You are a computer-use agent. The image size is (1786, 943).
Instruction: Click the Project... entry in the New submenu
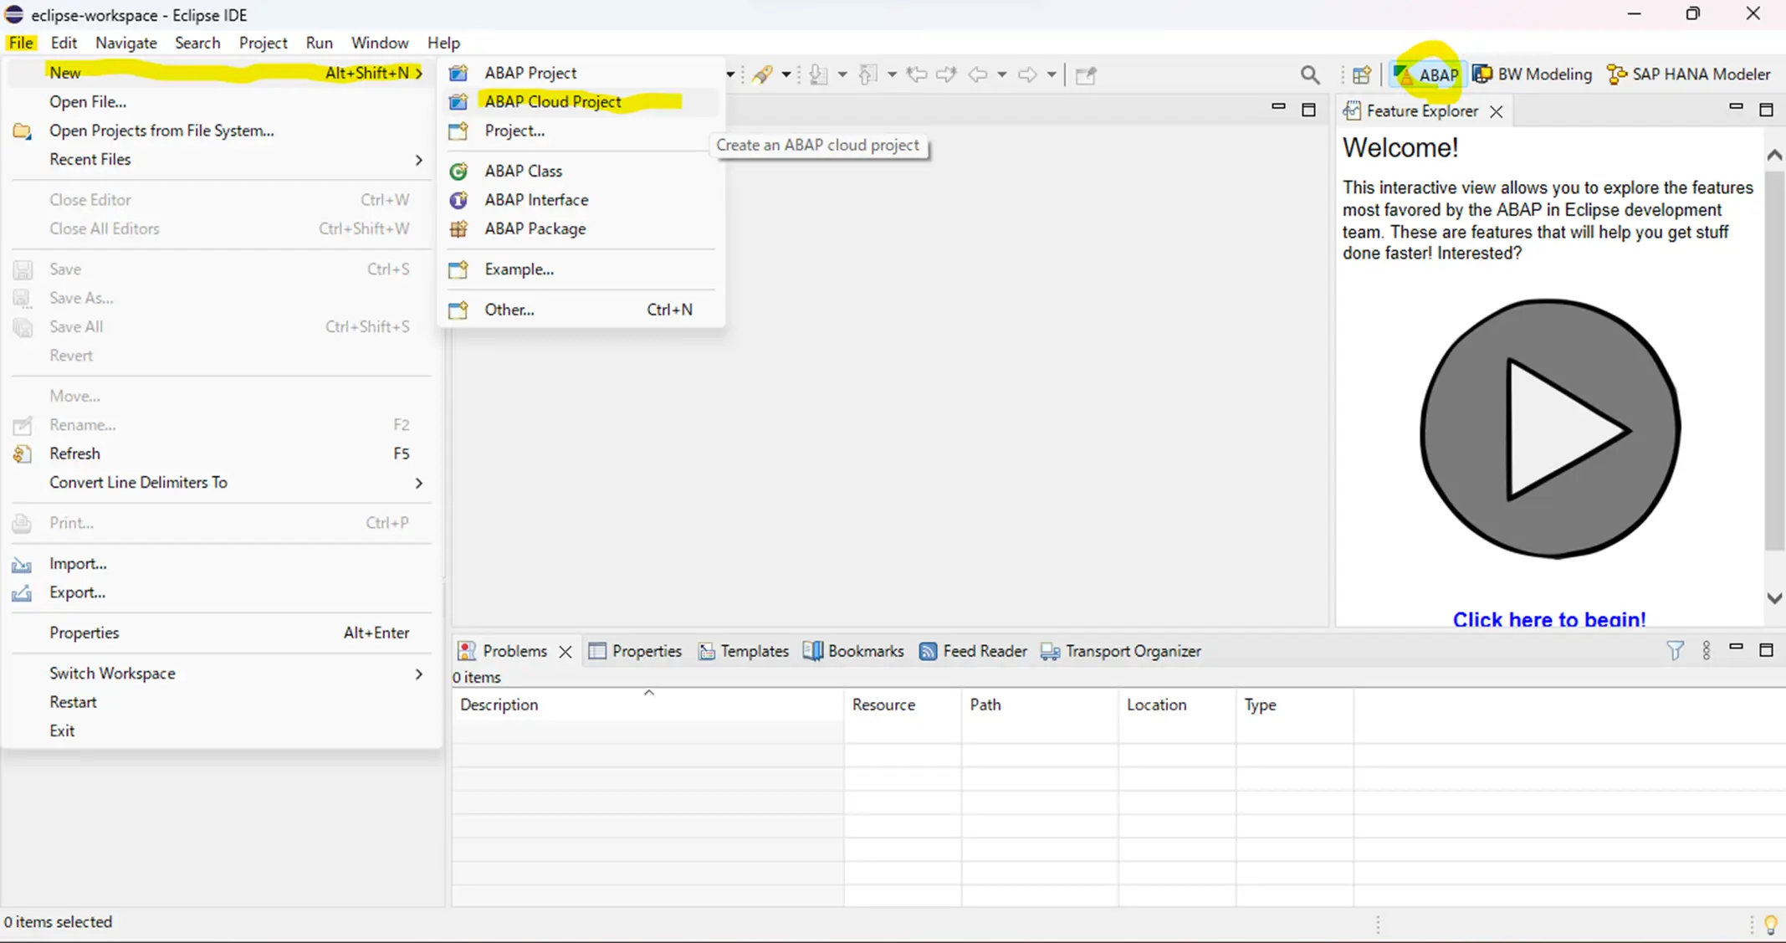click(x=580, y=131)
